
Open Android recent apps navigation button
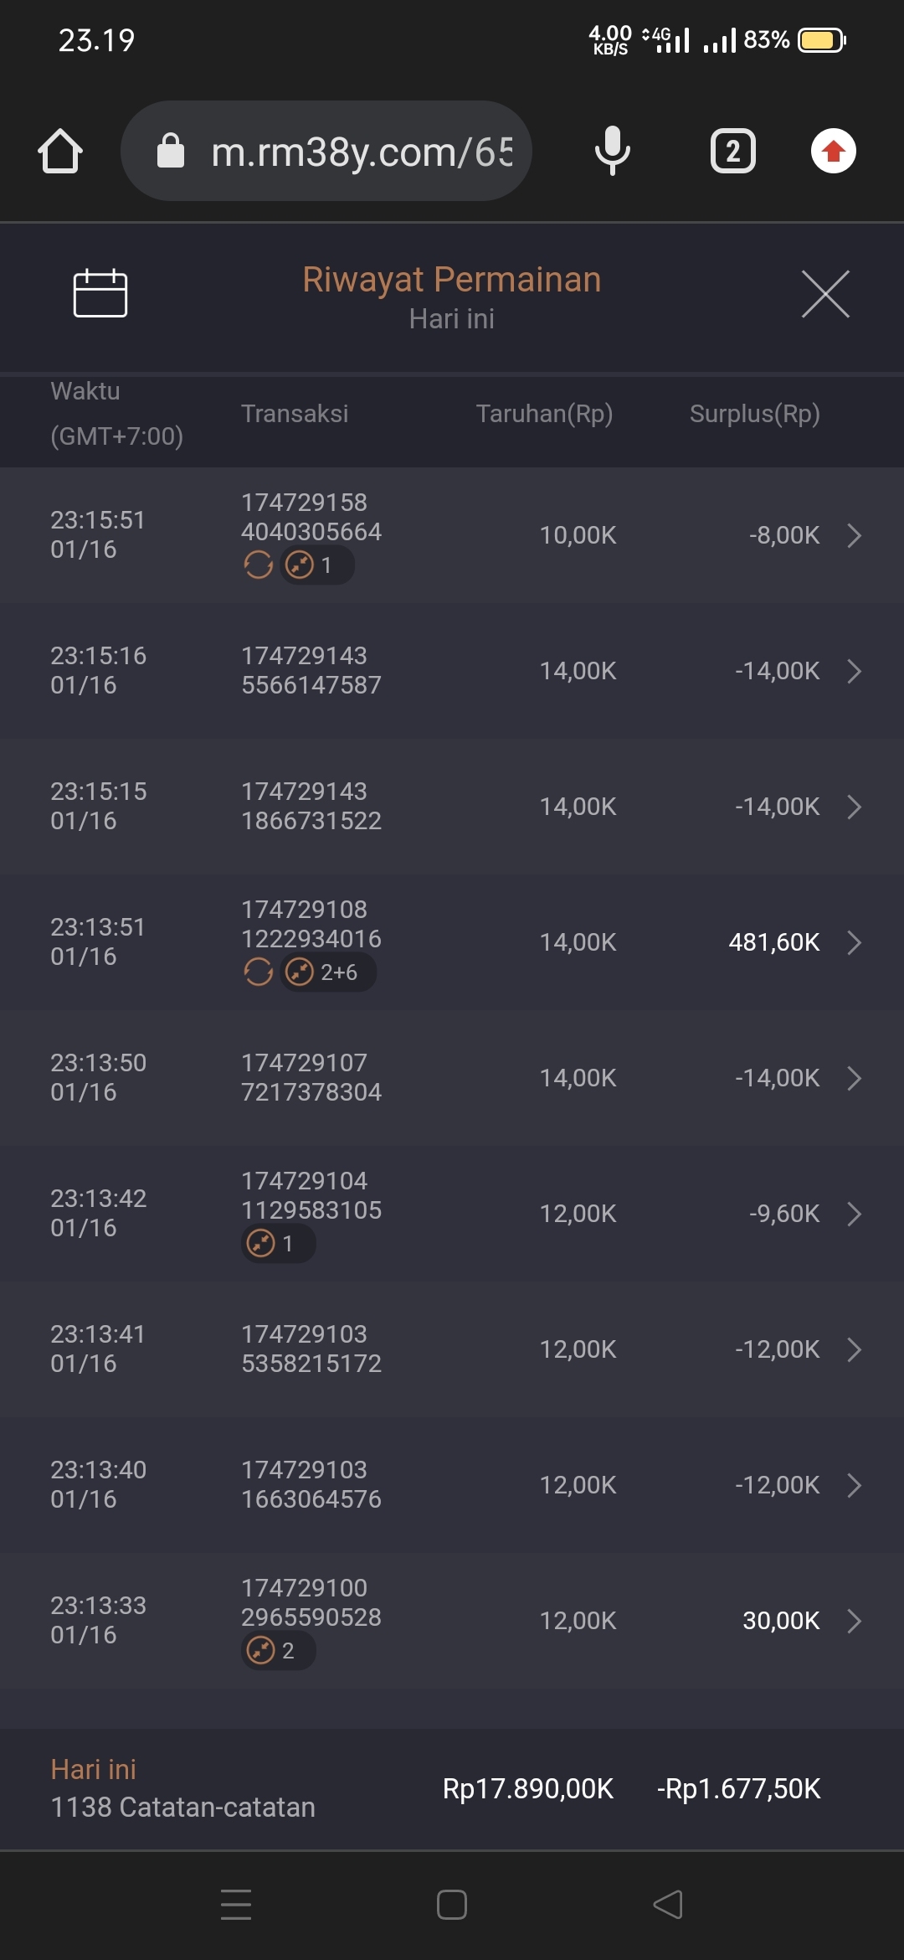(x=236, y=1904)
